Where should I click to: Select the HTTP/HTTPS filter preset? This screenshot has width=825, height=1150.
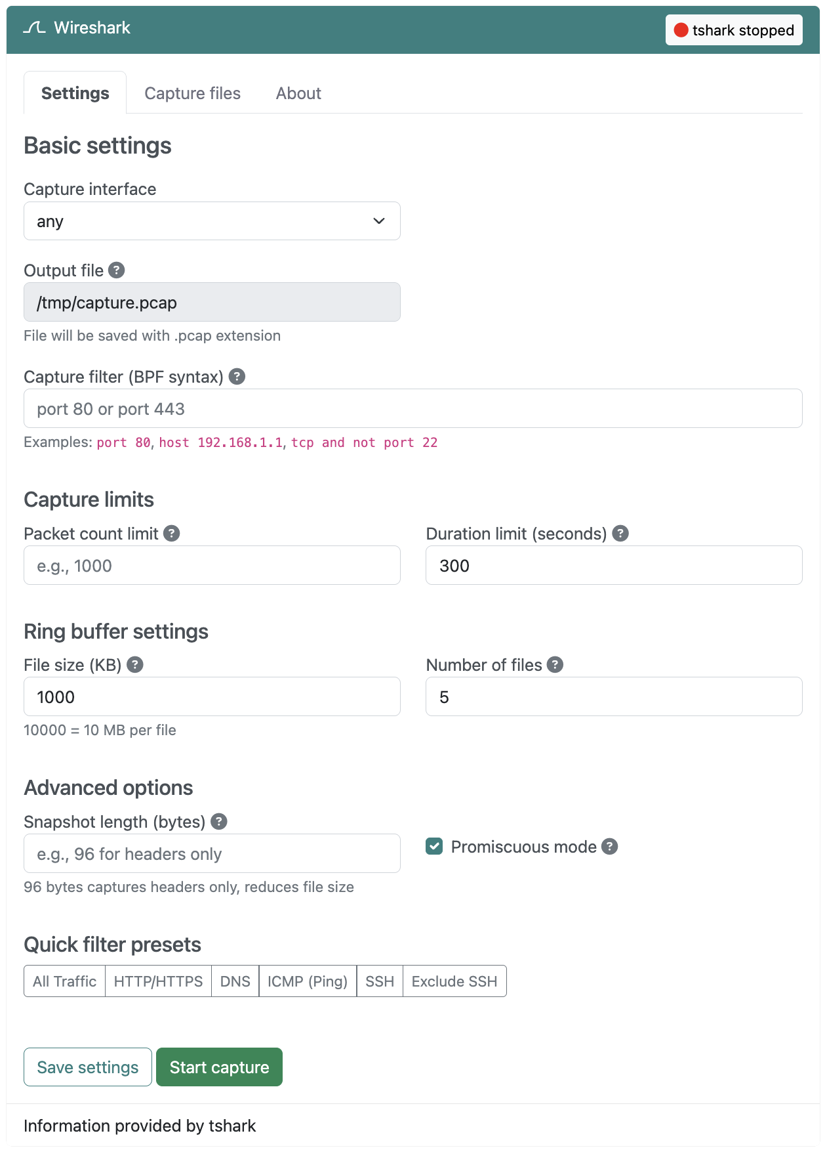pyautogui.click(x=158, y=981)
